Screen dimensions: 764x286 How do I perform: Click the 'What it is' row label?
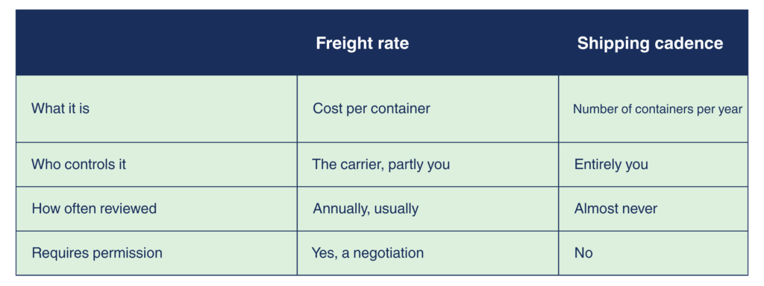pos(60,108)
